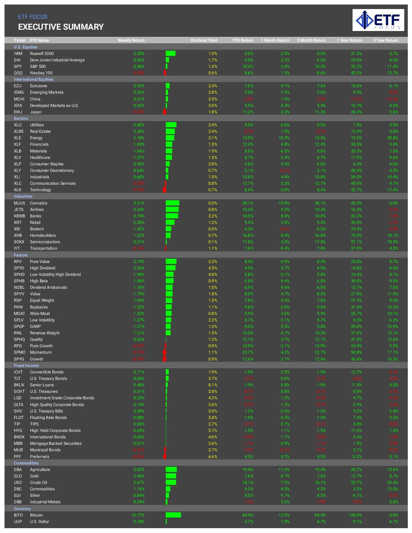This screenshot has height=533, width=412.
Task: Select the YTD Return column header
Action: pyautogui.click(x=242, y=40)
